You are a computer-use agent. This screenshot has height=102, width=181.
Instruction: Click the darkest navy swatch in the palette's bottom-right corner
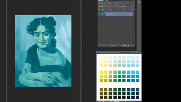pos(137,97)
